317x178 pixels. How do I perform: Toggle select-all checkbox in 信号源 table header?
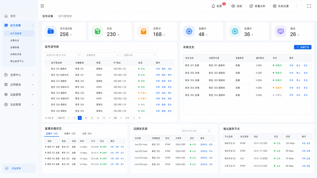(x=48, y=63)
